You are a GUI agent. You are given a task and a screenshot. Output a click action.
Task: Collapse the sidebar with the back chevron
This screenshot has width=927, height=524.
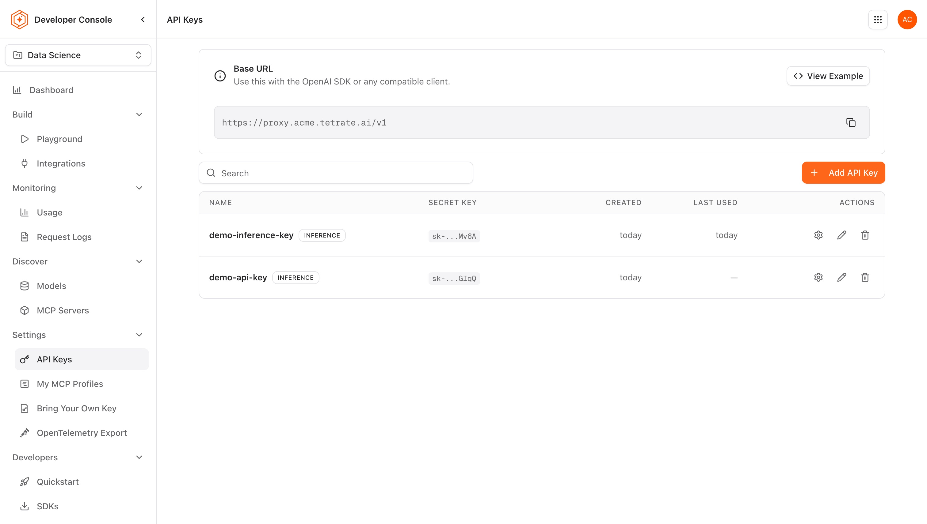[x=143, y=19]
